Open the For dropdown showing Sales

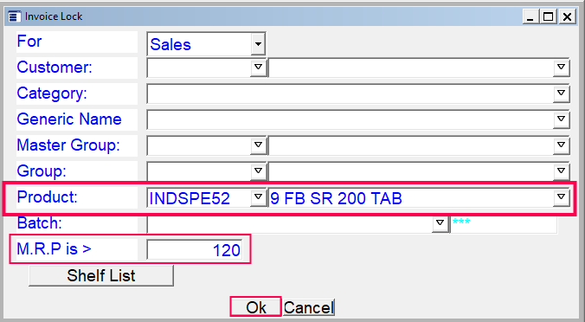258,44
